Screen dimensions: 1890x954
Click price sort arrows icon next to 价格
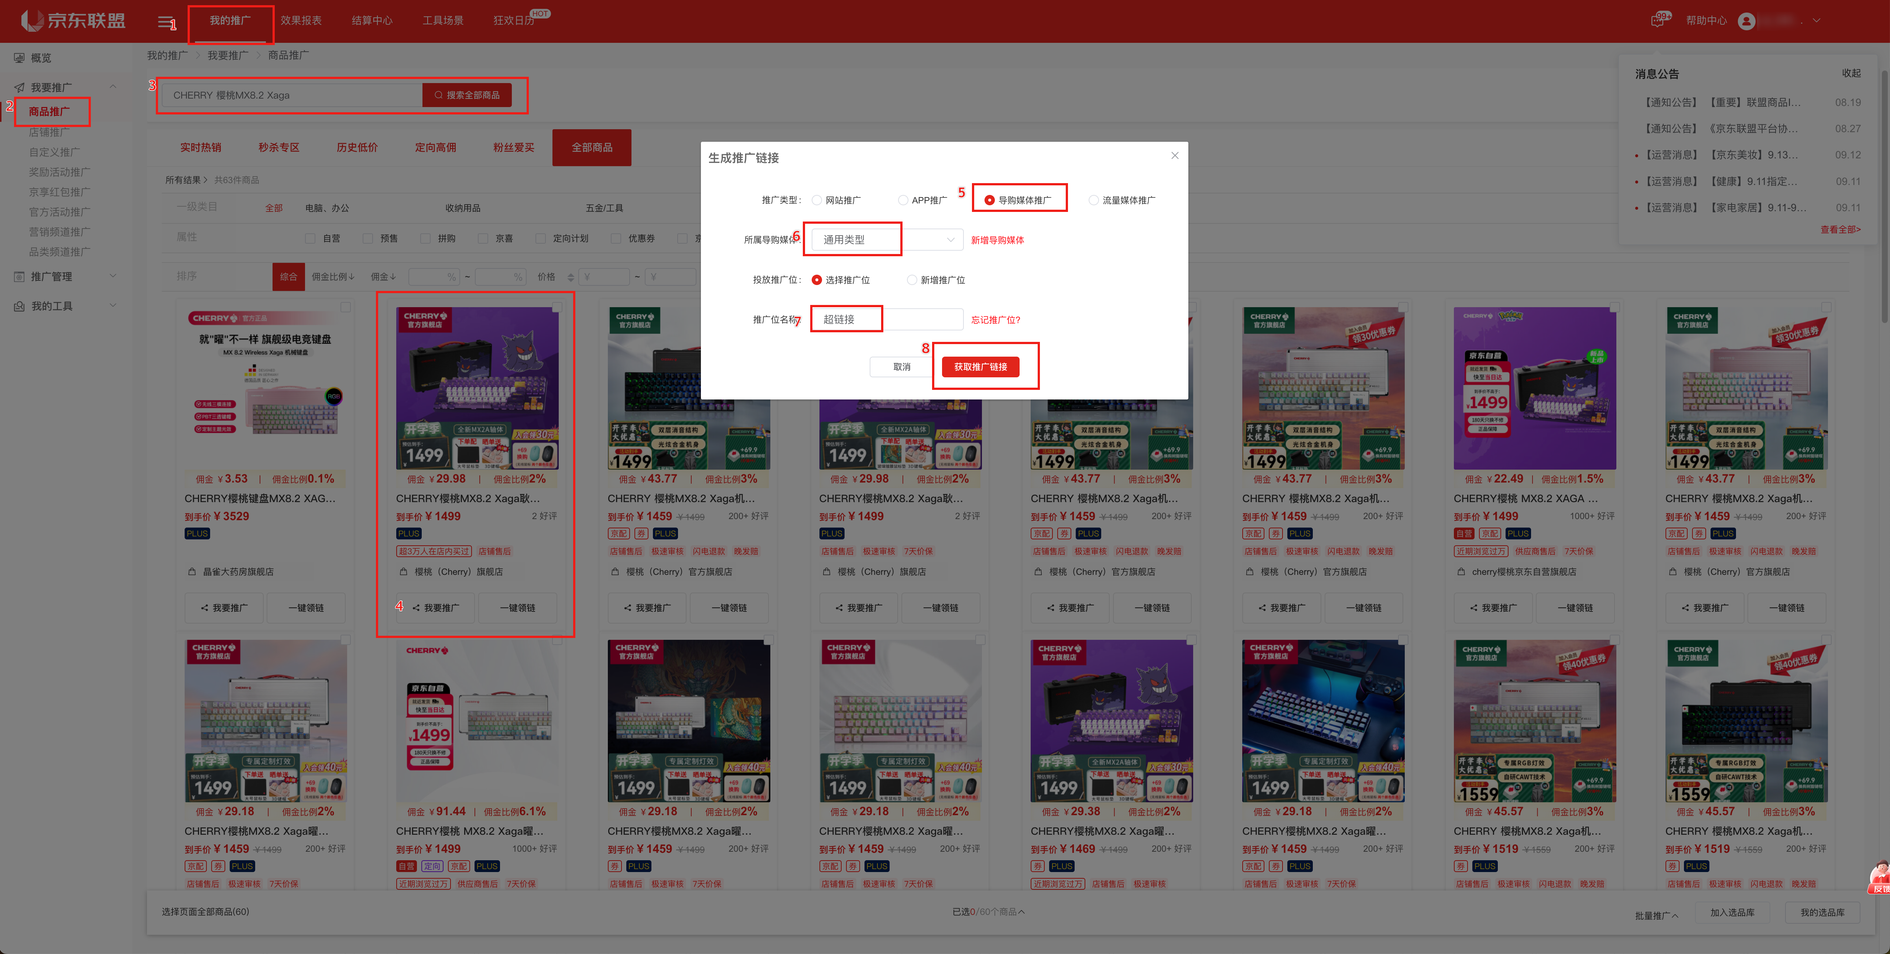(570, 277)
